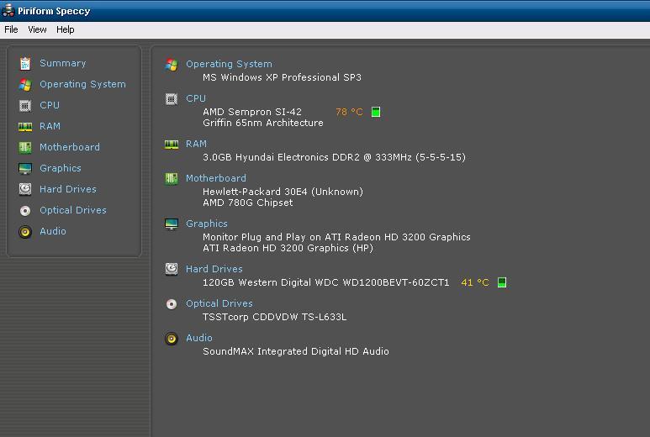Screen dimensions: 650x437
Task: Click the Hard Drives icon in sidebar
Action: [25, 189]
